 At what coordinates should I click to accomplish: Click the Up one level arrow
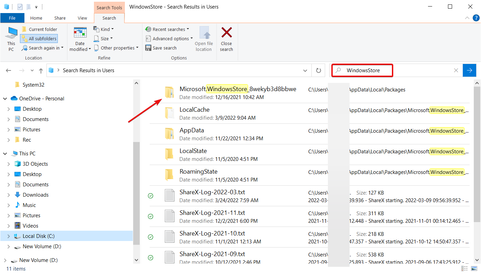(x=41, y=70)
